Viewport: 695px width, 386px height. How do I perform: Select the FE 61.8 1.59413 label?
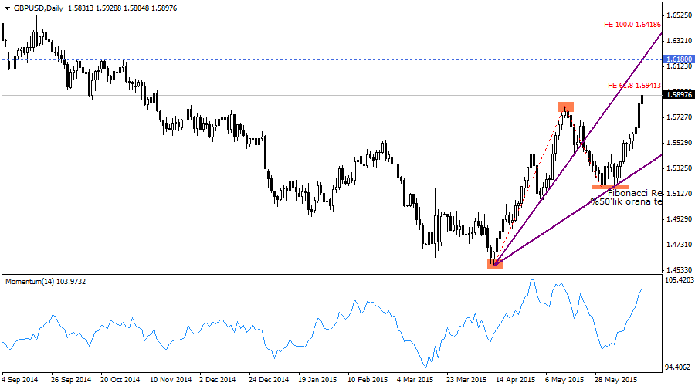coord(634,86)
